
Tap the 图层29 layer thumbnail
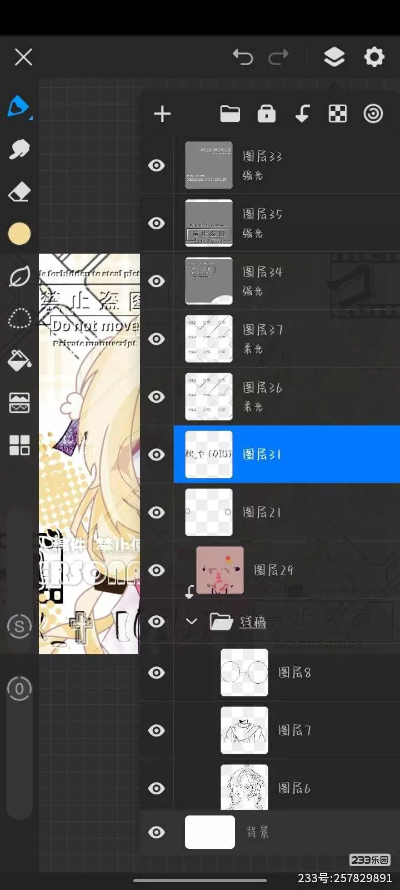pos(220,570)
